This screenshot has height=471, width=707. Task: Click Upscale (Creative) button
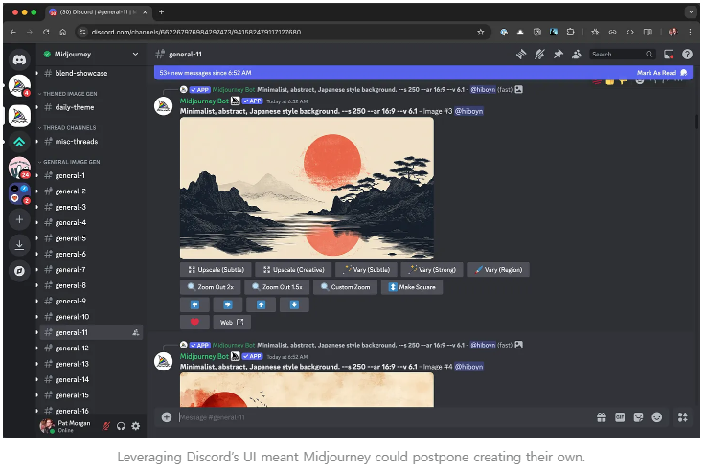293,270
